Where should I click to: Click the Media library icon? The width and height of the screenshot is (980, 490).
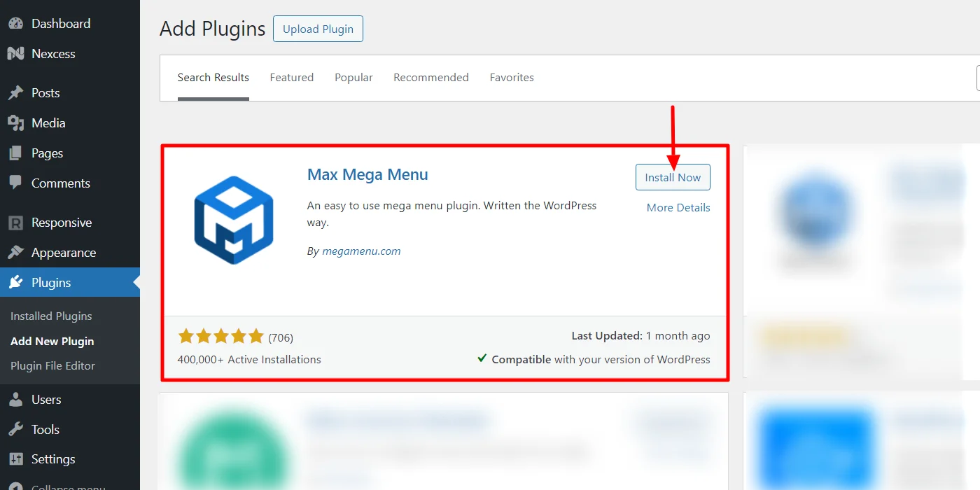tap(15, 122)
